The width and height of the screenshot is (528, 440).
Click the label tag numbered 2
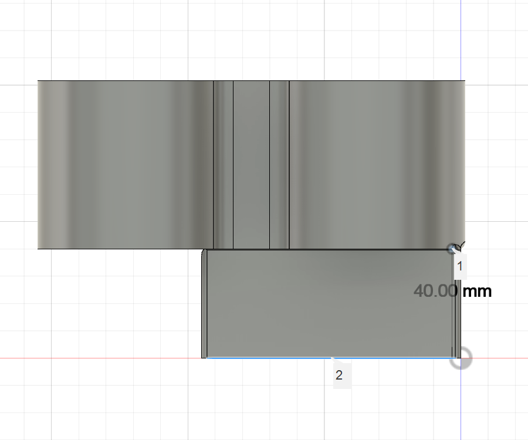tap(342, 375)
